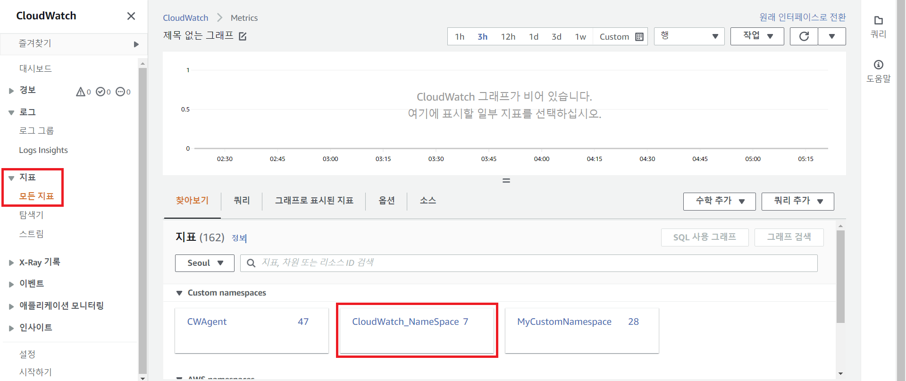Open the 도움말 info icon in the right sidebar
This screenshot has width=906, height=381.
878,65
